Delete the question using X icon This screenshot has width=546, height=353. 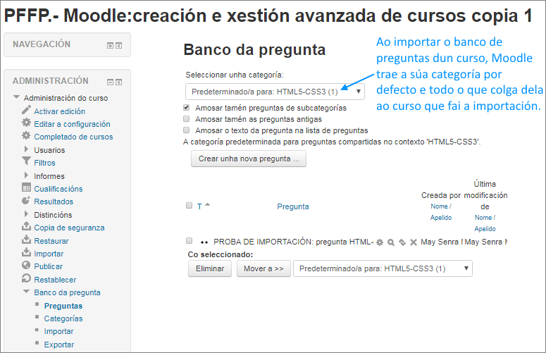pos(414,242)
